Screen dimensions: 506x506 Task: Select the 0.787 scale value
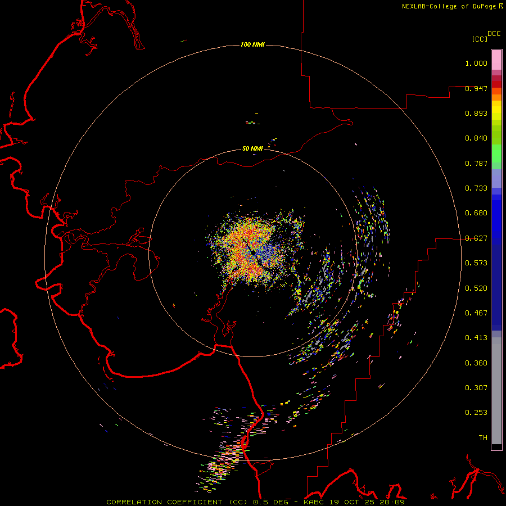coord(476,163)
